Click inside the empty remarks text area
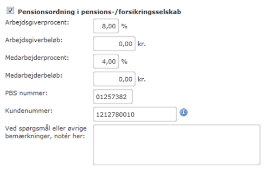This screenshot has height=174, width=270. [177, 145]
